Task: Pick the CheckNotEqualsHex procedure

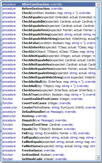Action: coord(49,64)
